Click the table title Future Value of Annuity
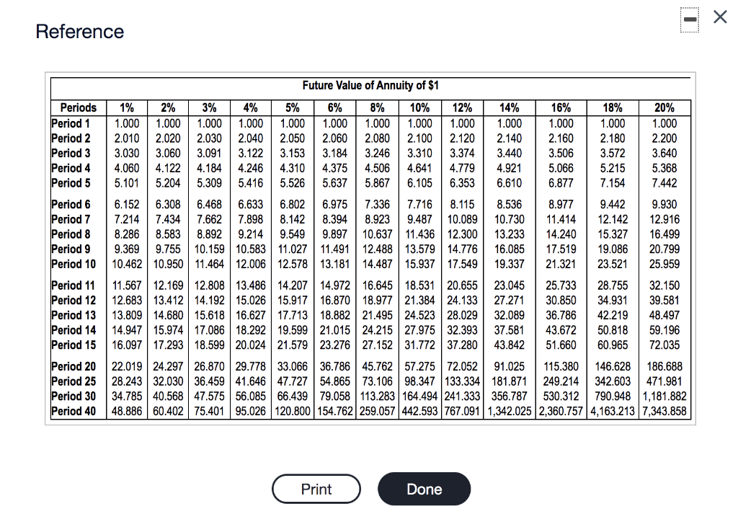738x527 pixels. coord(369,85)
